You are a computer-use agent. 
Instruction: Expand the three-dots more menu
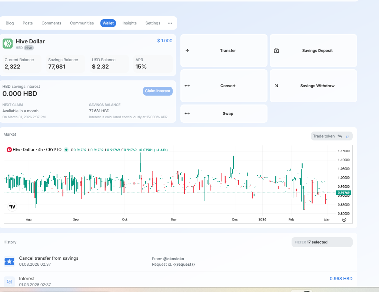[x=170, y=23]
